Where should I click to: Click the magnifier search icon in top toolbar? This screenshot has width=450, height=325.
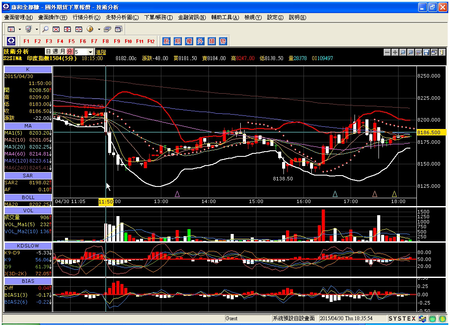(x=45, y=29)
